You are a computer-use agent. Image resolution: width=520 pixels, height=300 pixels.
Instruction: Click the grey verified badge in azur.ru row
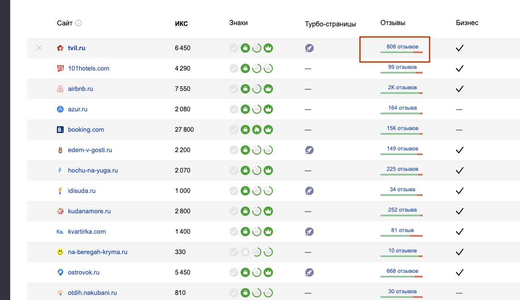(x=233, y=109)
